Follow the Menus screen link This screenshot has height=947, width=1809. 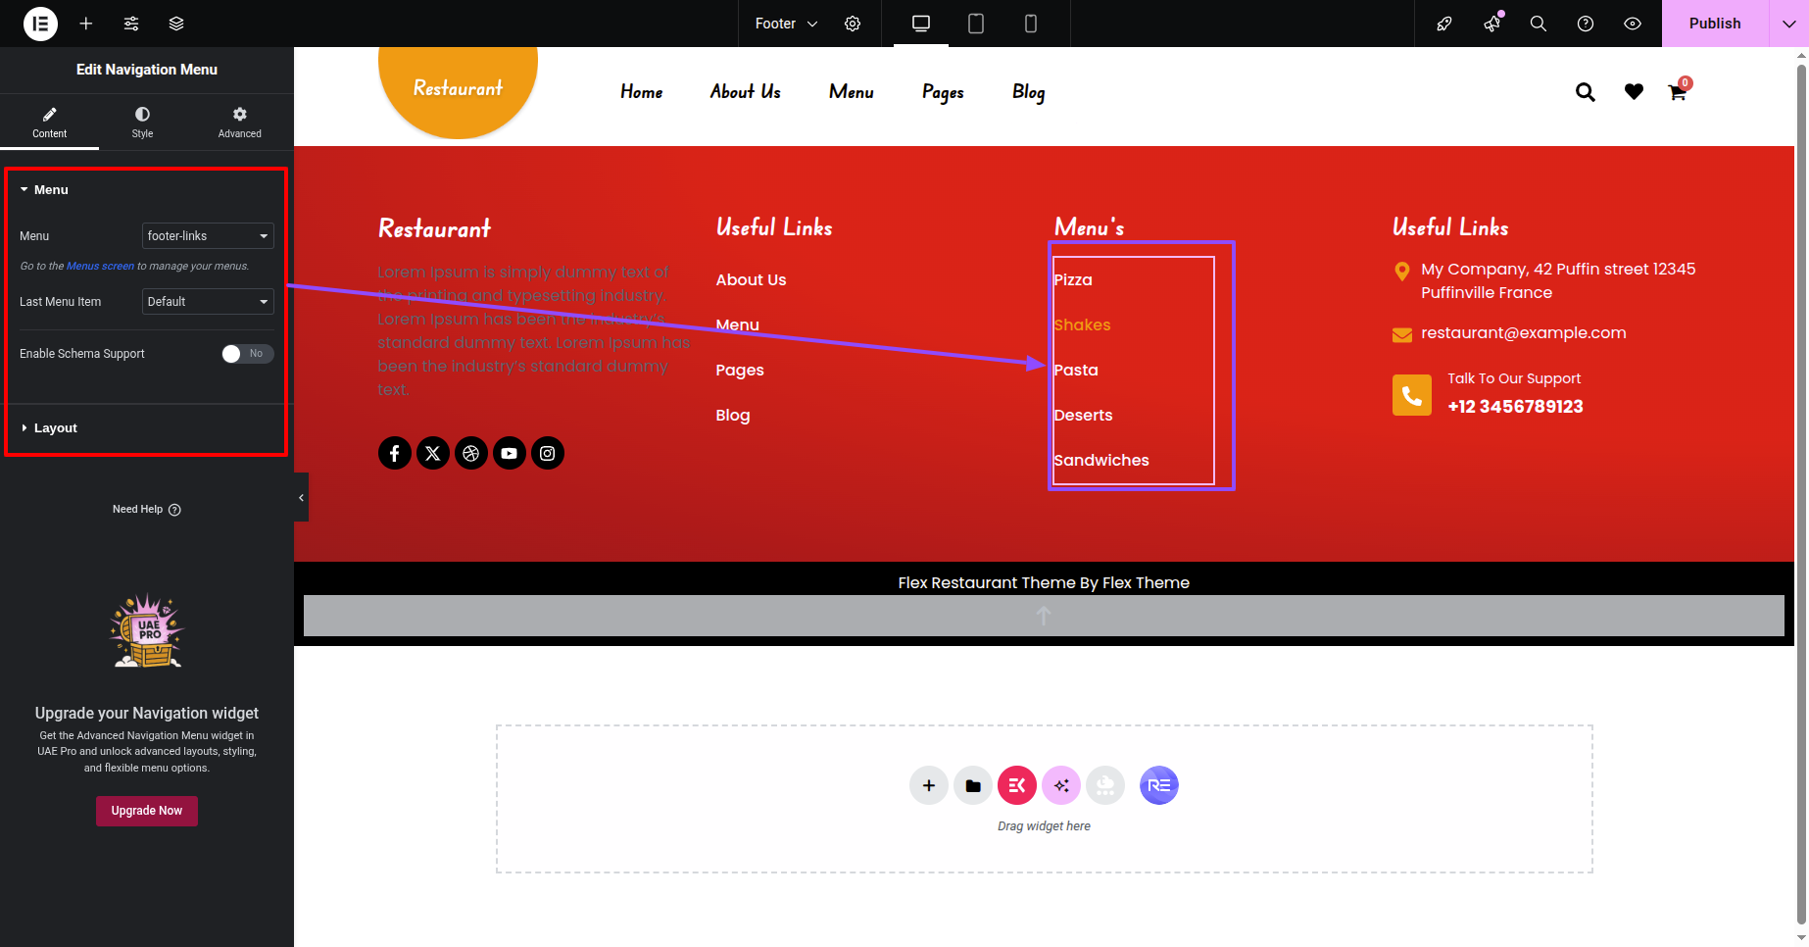100,267
